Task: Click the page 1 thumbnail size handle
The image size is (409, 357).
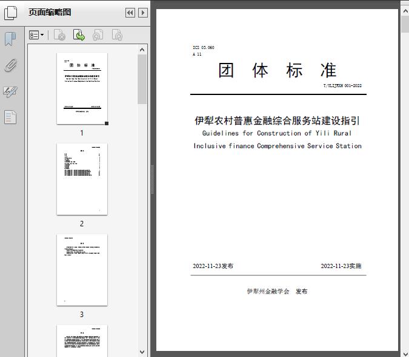Action: tap(107, 123)
